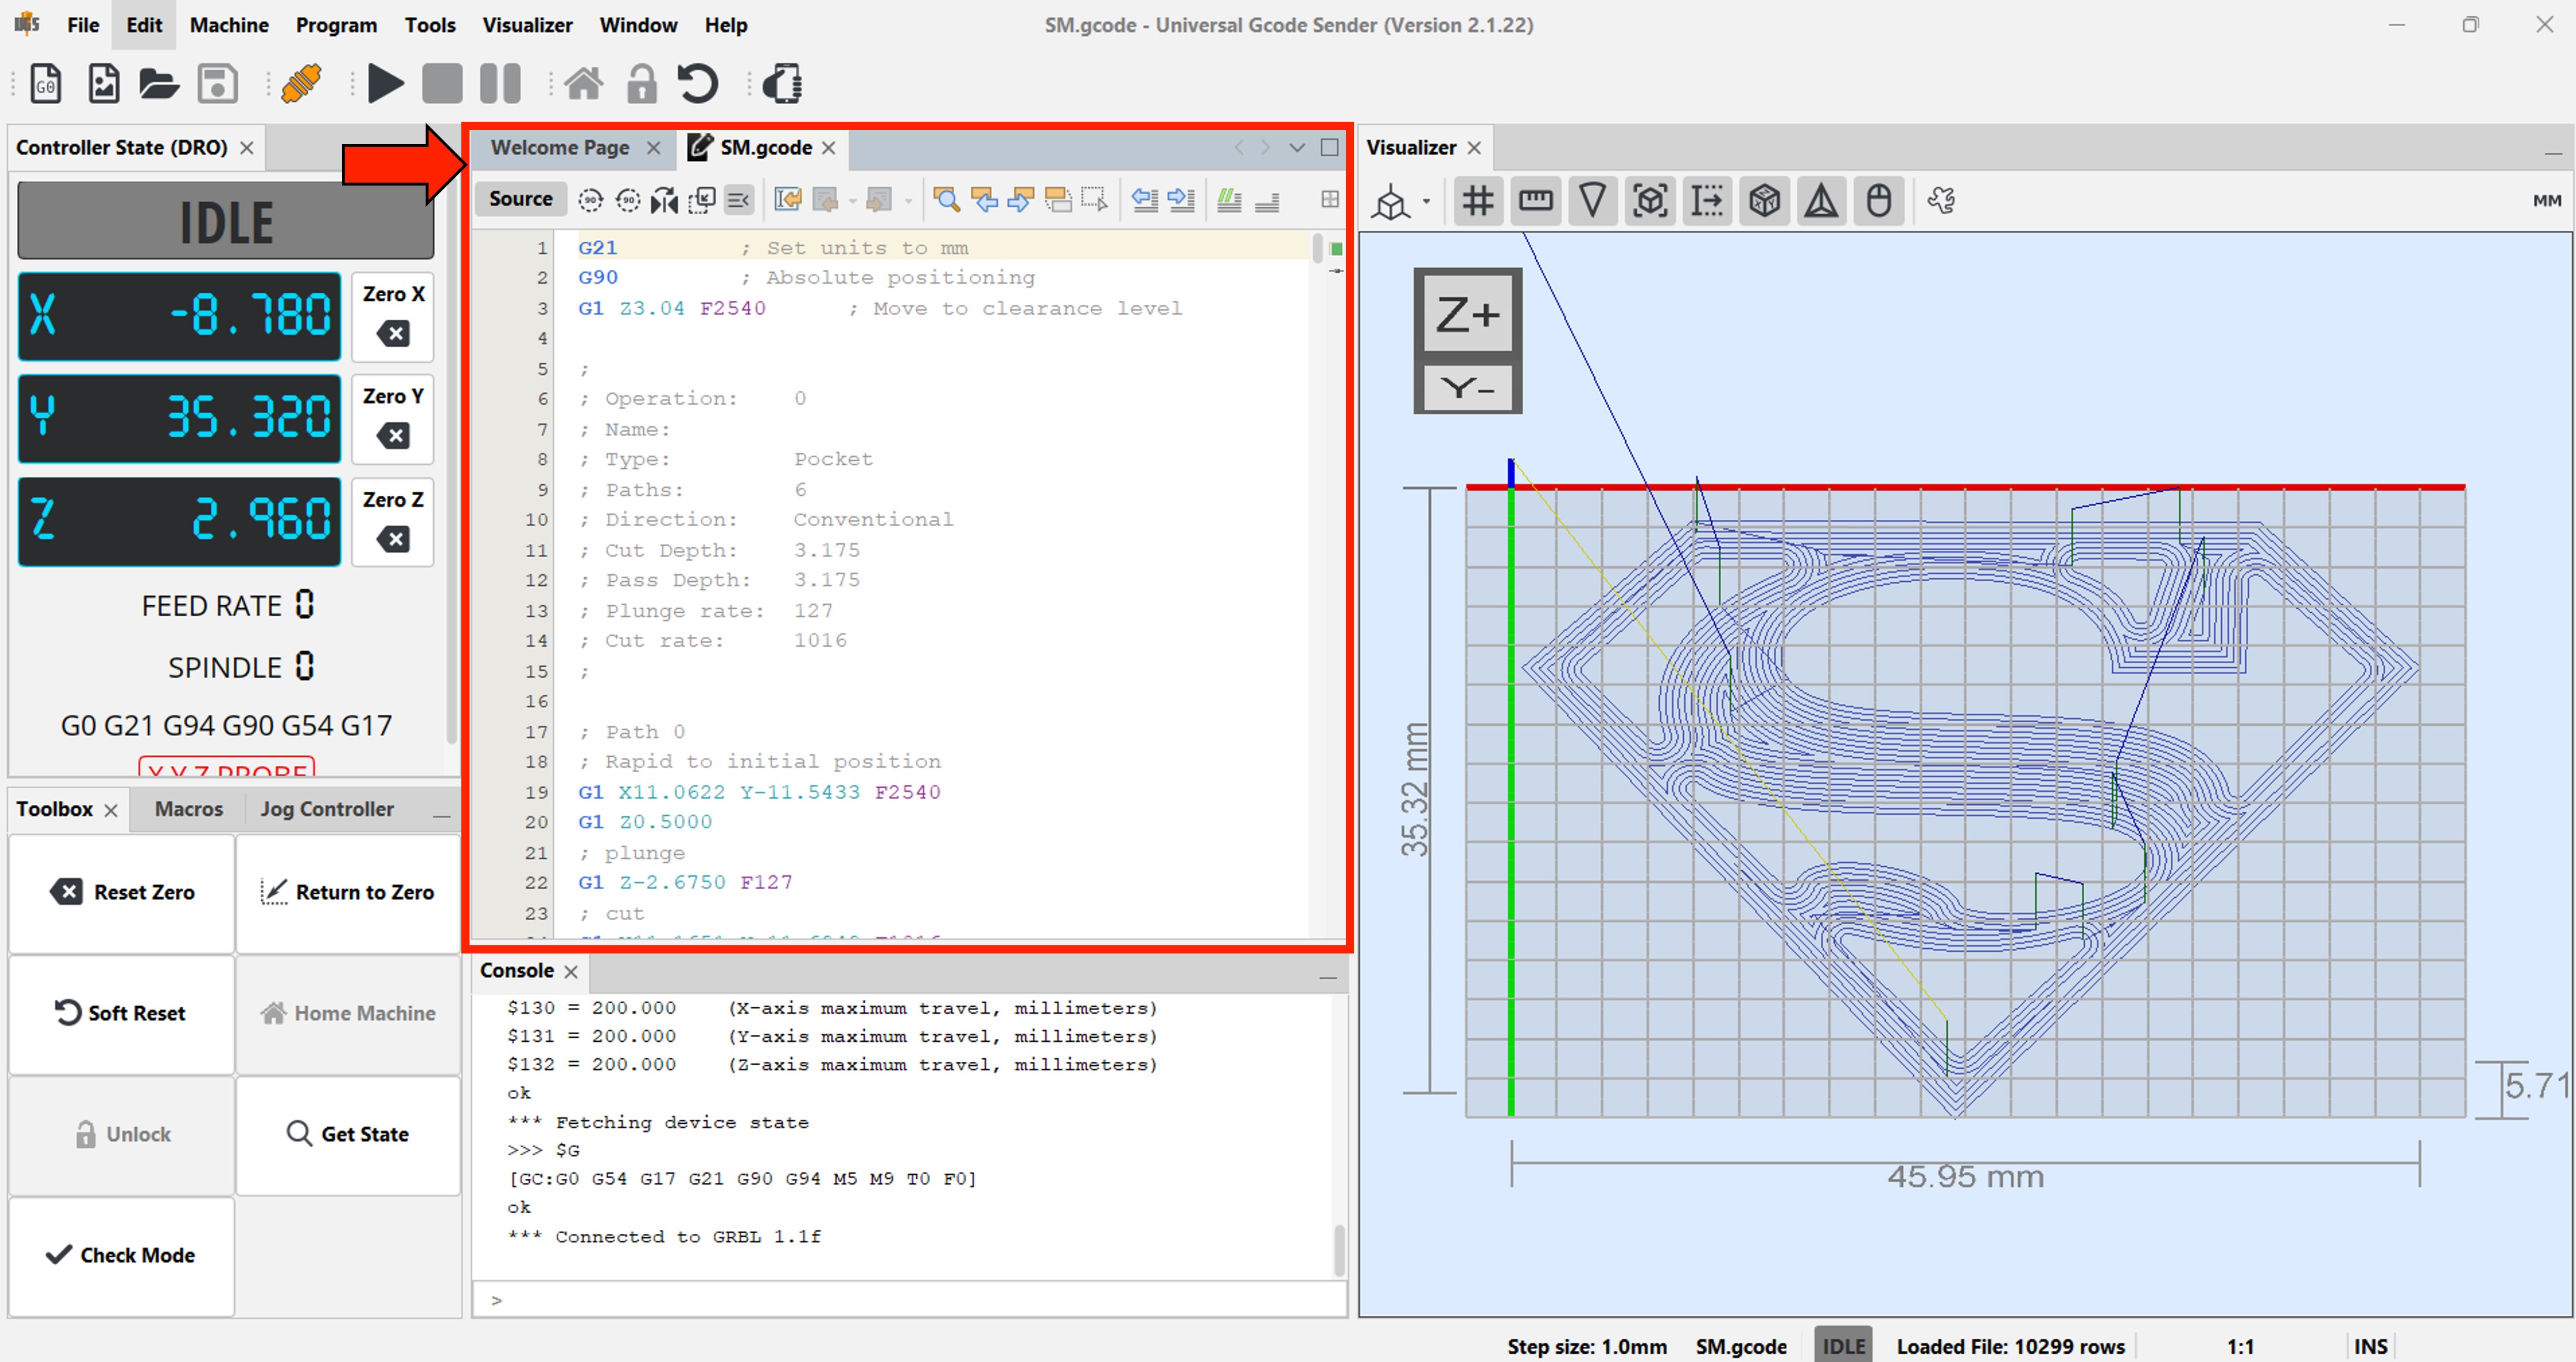The width and height of the screenshot is (2576, 1362).
Task: Click the Return to Zero button
Action: (348, 892)
